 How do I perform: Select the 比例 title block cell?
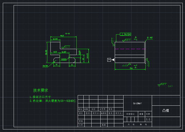click(x=148, y=114)
